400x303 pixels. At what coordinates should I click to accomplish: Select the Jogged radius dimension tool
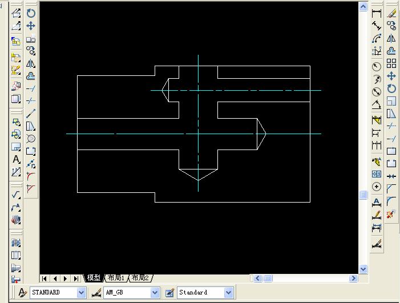pos(376,79)
